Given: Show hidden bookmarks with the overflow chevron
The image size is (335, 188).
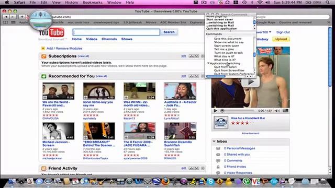Looking at the screenshot, I should tap(329, 22).
